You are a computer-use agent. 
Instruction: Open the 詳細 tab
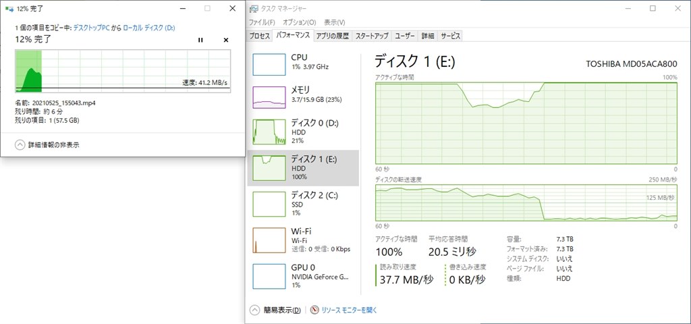[x=427, y=36]
